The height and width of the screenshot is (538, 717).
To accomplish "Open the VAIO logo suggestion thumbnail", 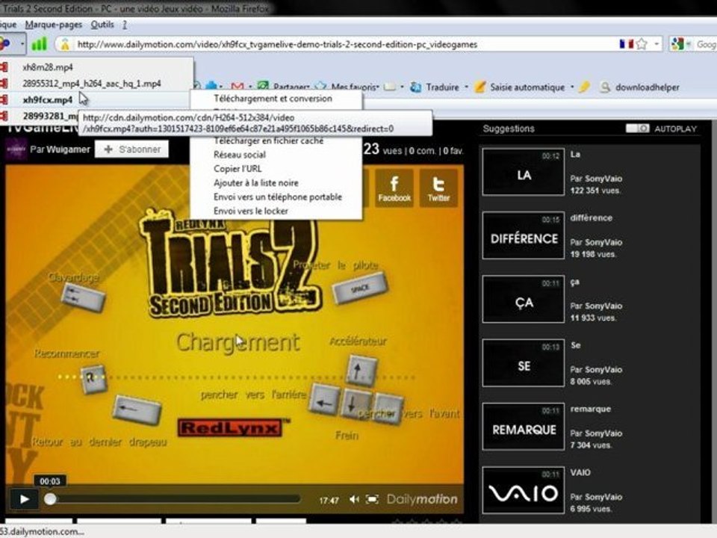I will pos(523,490).
